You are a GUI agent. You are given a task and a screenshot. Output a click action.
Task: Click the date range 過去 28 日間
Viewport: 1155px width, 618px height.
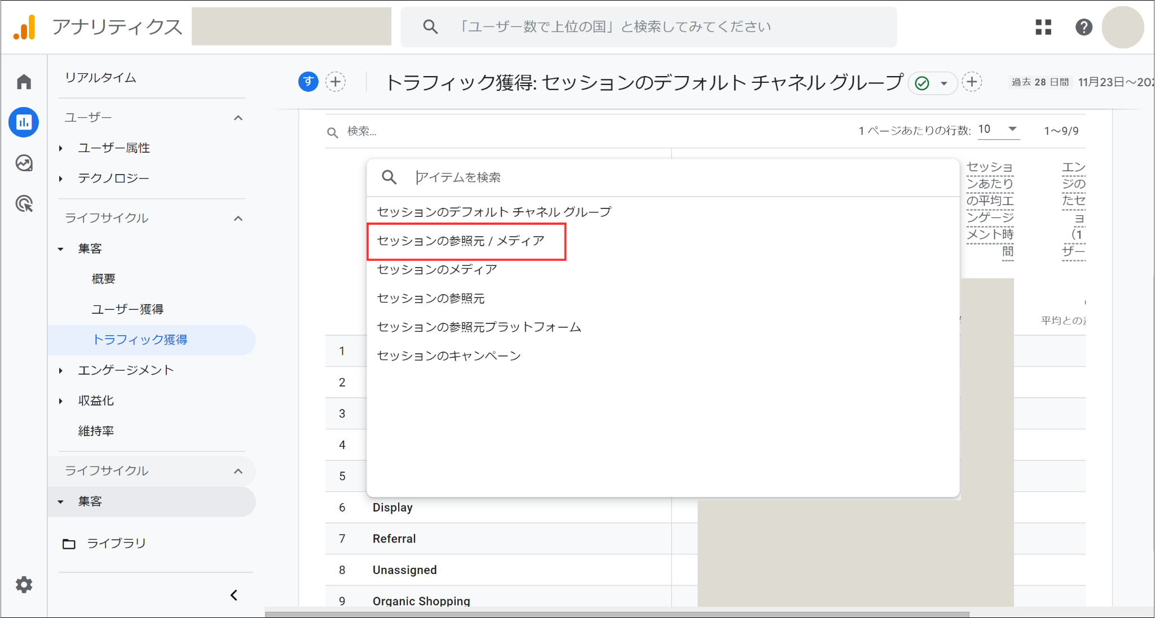tap(1040, 82)
